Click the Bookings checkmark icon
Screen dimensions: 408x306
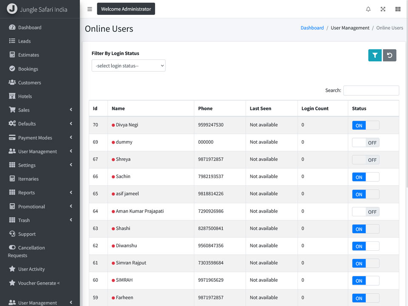[12, 68]
